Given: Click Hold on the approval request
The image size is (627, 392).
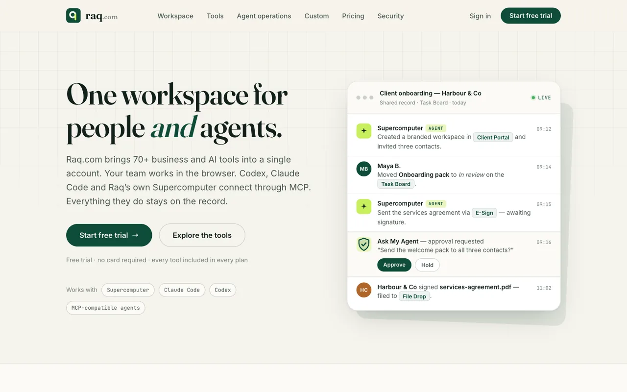Looking at the screenshot, I should (428, 265).
